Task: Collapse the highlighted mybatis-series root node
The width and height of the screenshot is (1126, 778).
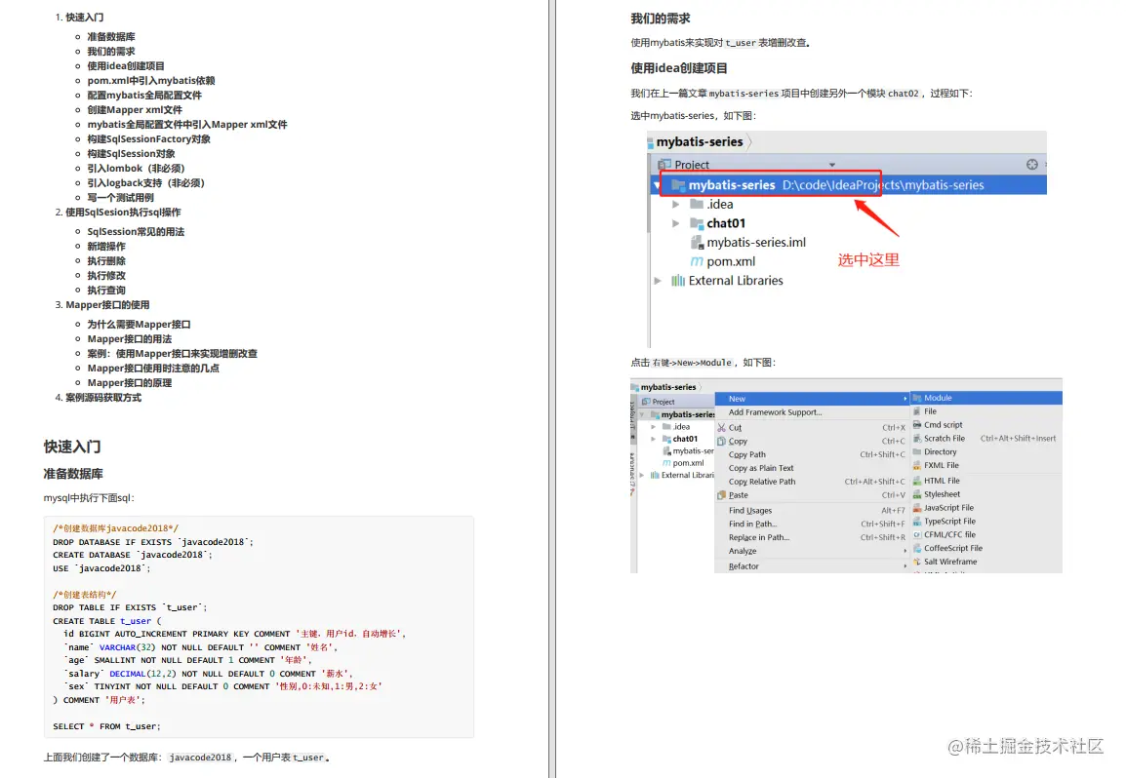Action: coord(657,185)
